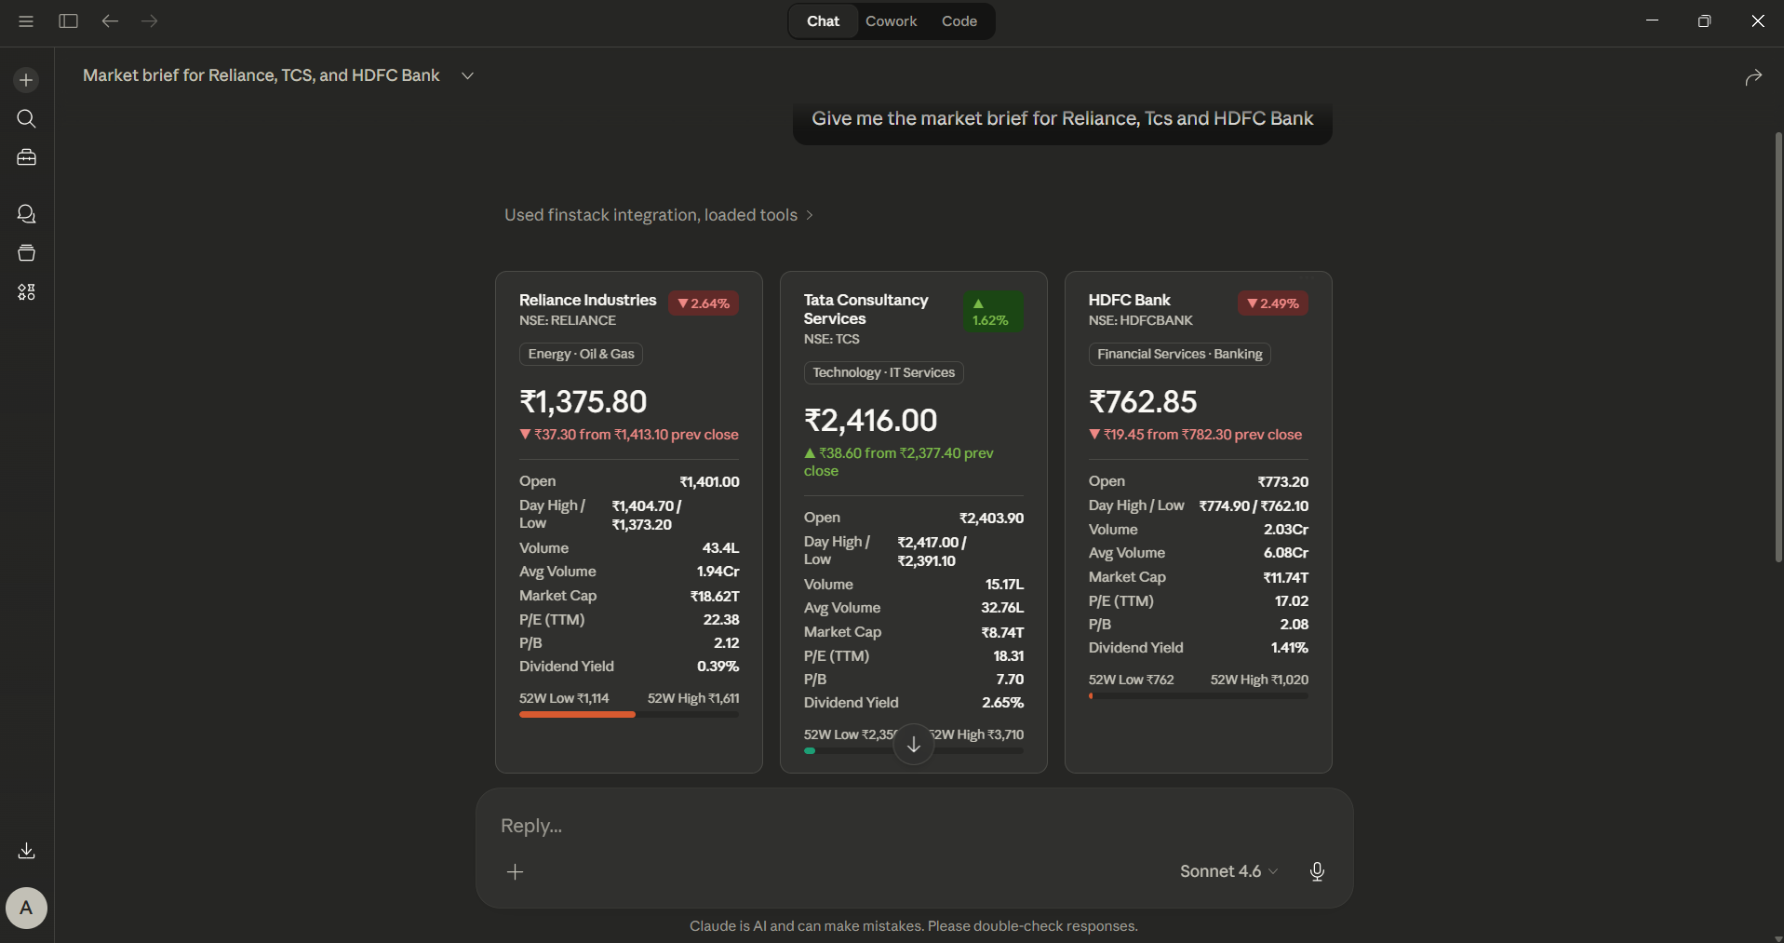
Task: Click the Reply input field
Action: [x=914, y=826]
